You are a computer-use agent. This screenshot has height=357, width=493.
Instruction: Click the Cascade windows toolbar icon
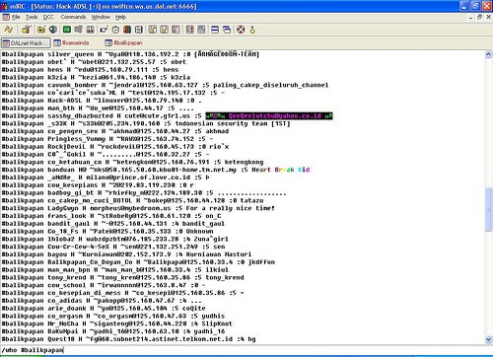click(x=227, y=30)
